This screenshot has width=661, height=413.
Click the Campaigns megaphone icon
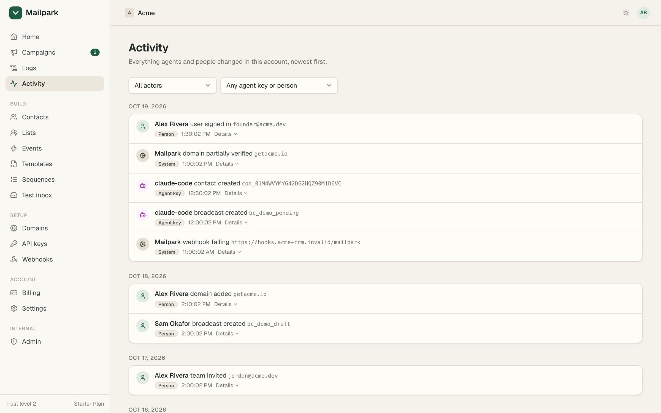point(14,52)
